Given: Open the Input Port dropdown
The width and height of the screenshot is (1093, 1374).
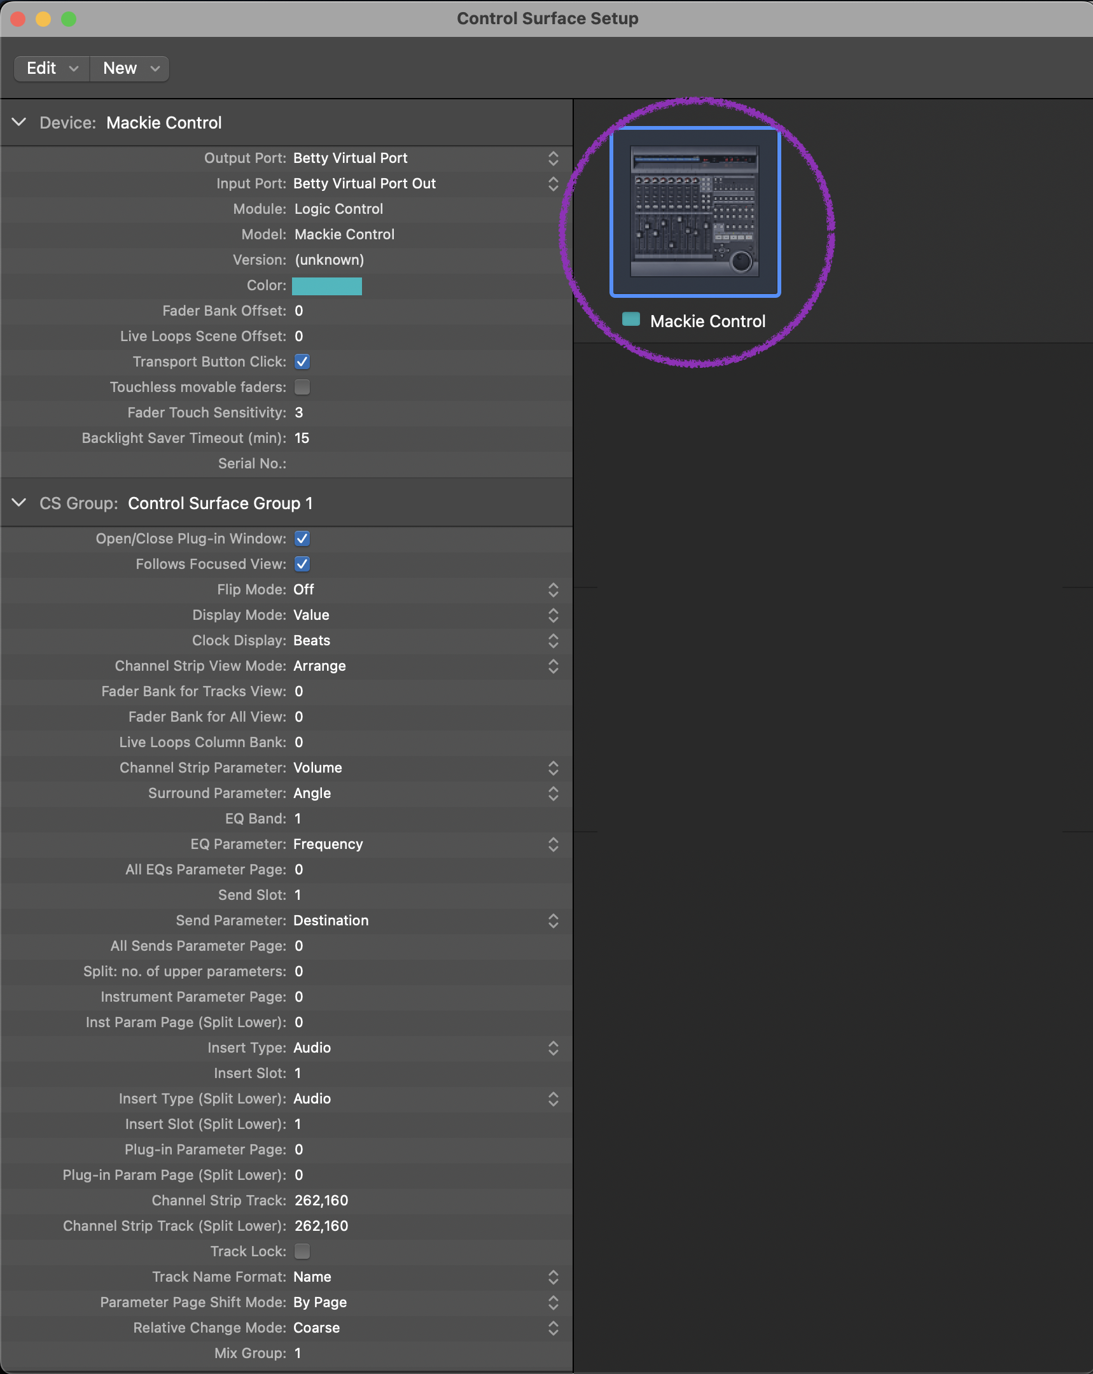Looking at the screenshot, I should [x=553, y=183].
